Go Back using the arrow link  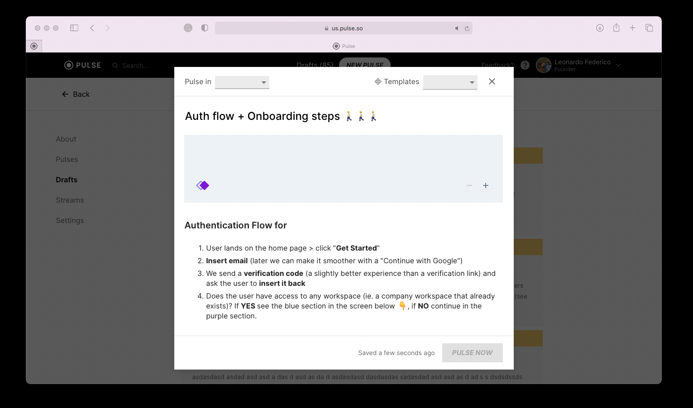tap(76, 94)
